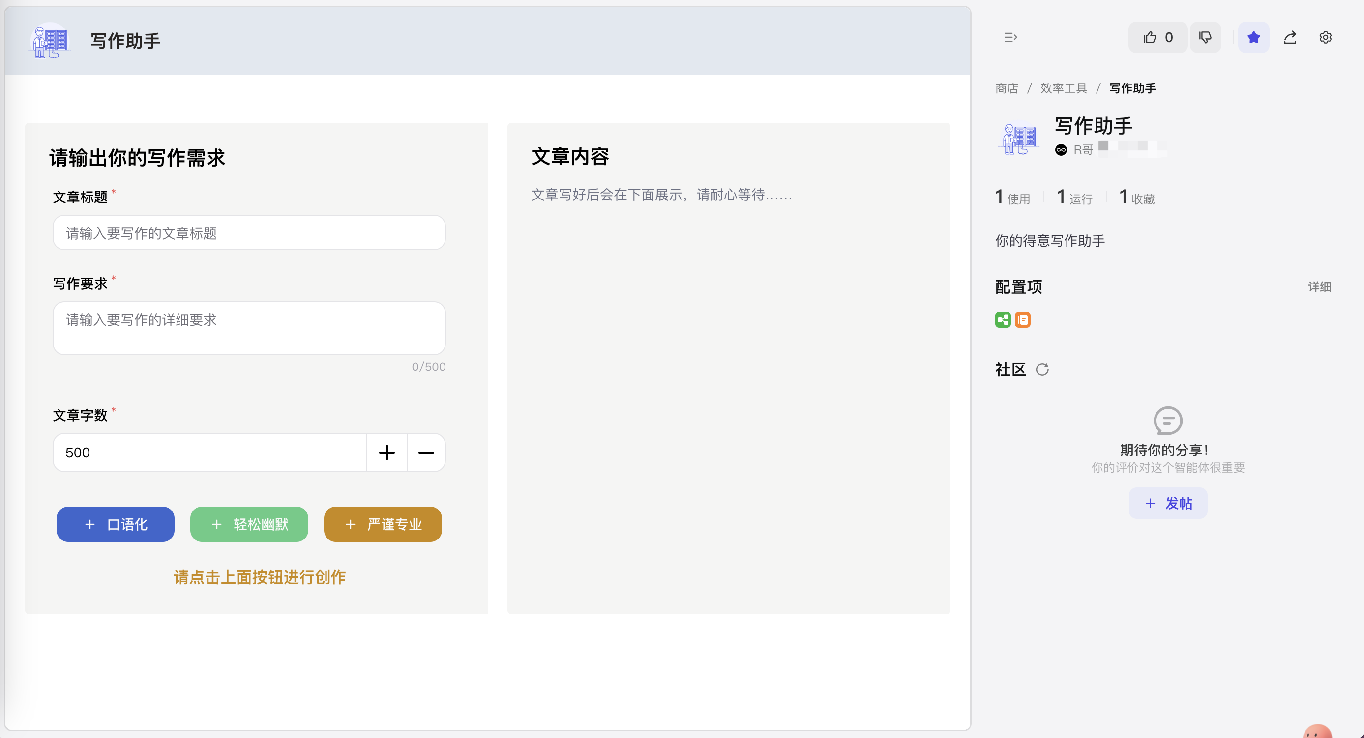The width and height of the screenshot is (1364, 738).
Task: Open the settings gear icon
Action: (x=1325, y=37)
